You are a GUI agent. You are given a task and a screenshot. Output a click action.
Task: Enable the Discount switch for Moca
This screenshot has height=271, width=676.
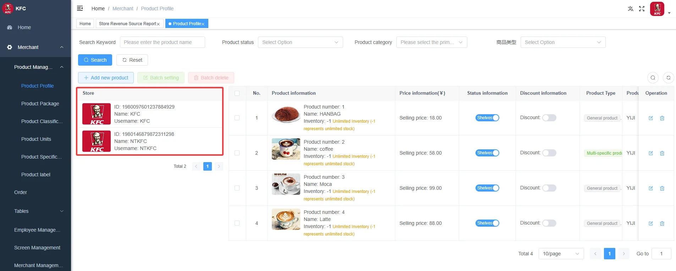pos(549,188)
